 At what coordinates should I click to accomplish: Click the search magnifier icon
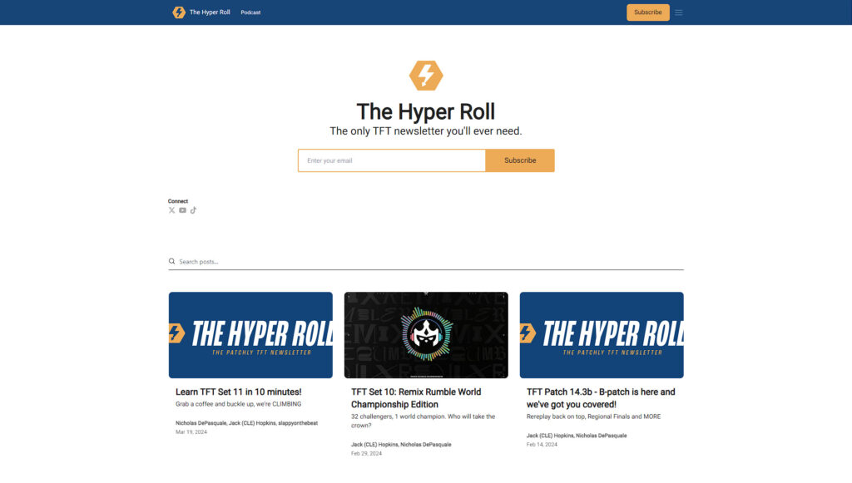click(x=172, y=261)
